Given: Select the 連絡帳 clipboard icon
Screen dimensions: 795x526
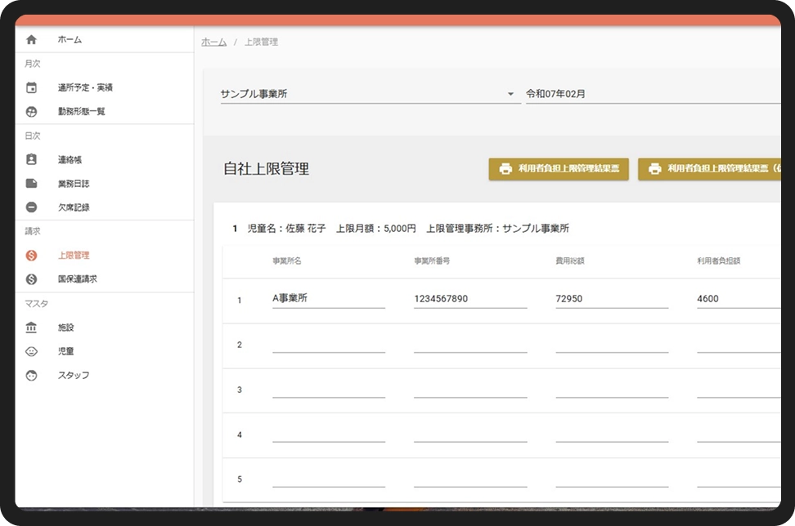Looking at the screenshot, I should coord(31,159).
